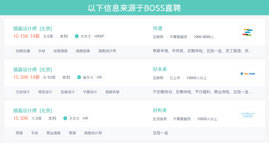Screen dimensions: 269x143
Task: Open the 15-30K·14薪 插画设计师 job listing
Action: coord(32,69)
